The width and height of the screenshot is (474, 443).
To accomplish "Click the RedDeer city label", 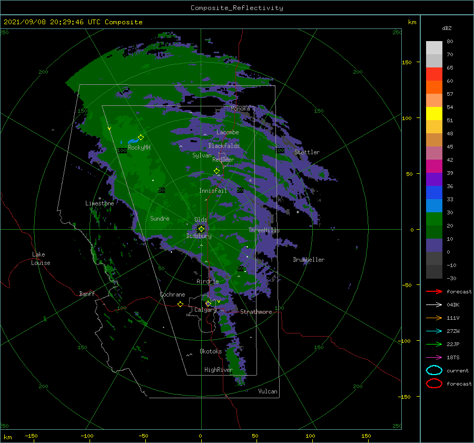I will point(223,160).
